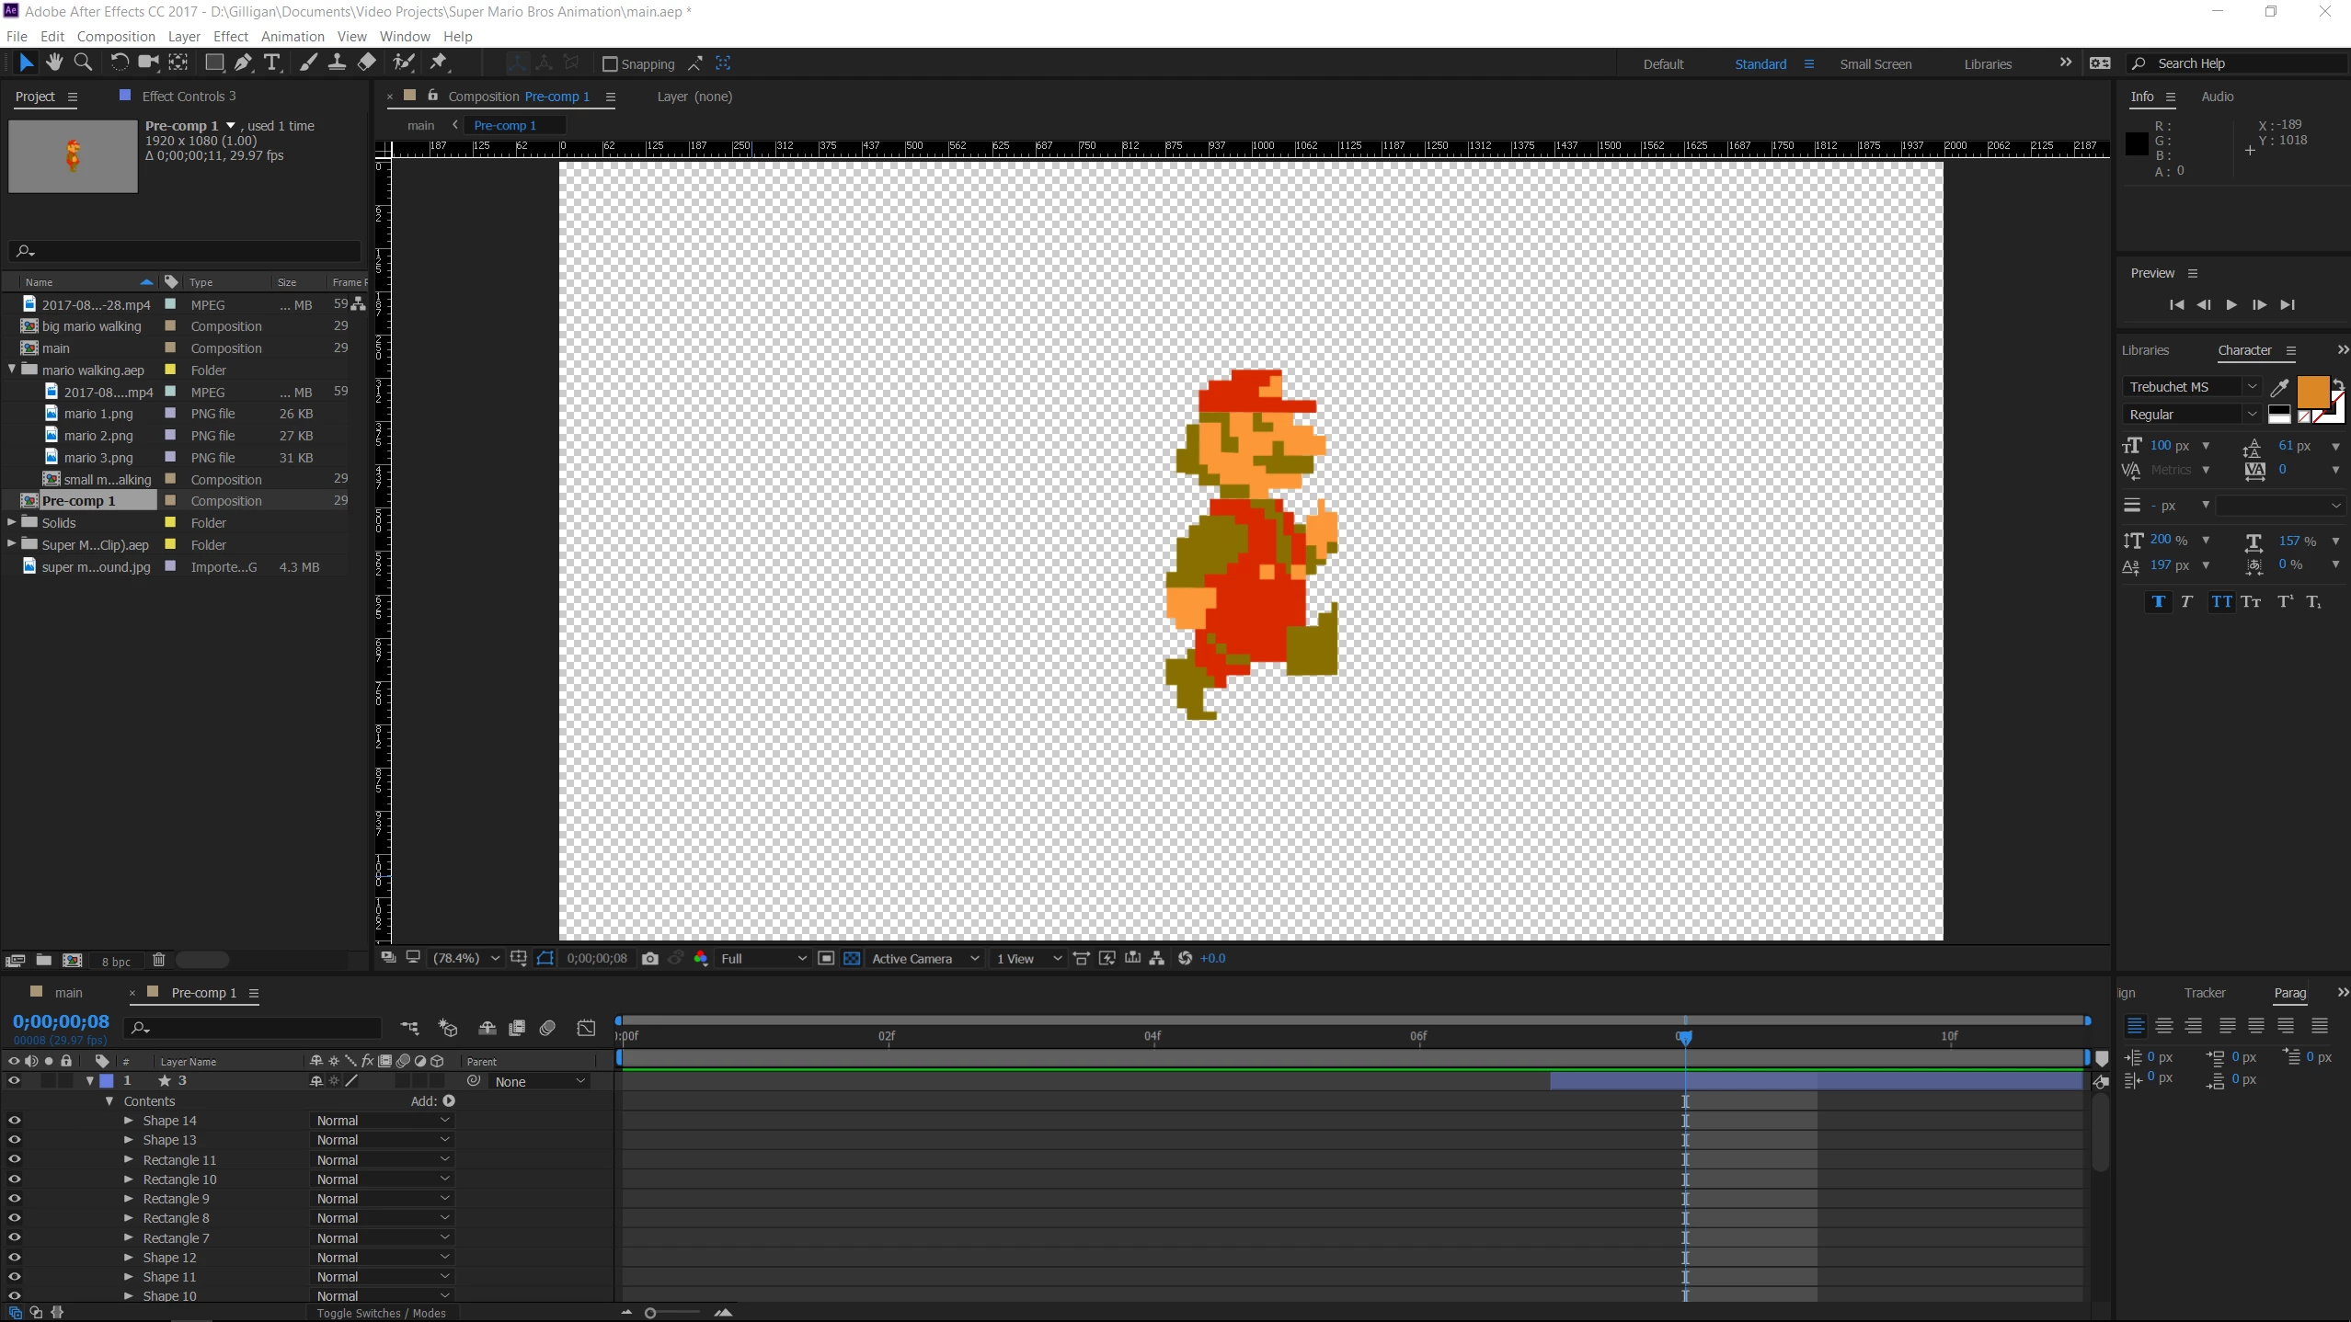Toggle visibility of Rectangle 11
The width and height of the screenshot is (2351, 1322).
[14, 1160]
